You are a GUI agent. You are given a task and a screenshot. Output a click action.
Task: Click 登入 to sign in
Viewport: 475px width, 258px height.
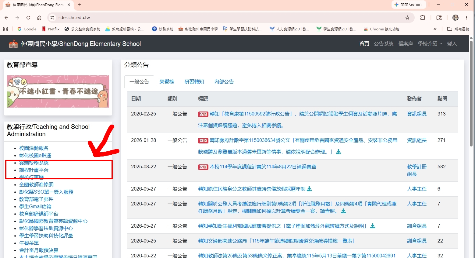(x=452, y=44)
